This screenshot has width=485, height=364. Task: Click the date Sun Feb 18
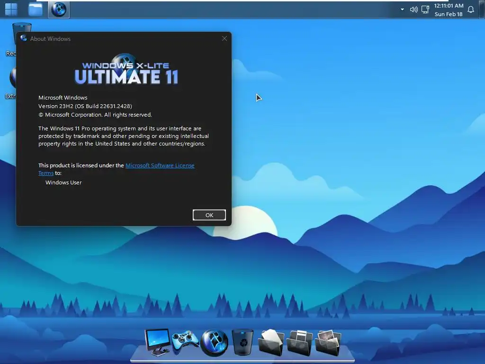click(x=449, y=14)
